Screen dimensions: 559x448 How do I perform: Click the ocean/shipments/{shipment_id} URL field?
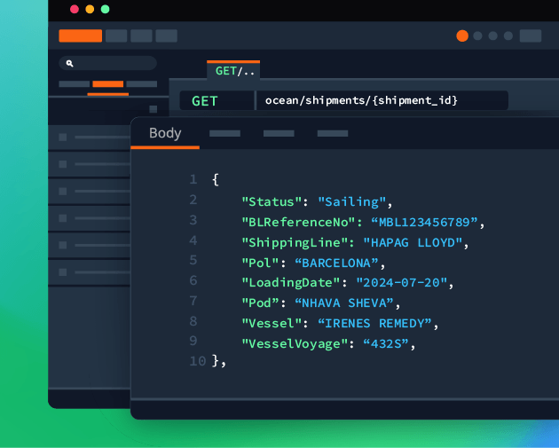click(382, 100)
